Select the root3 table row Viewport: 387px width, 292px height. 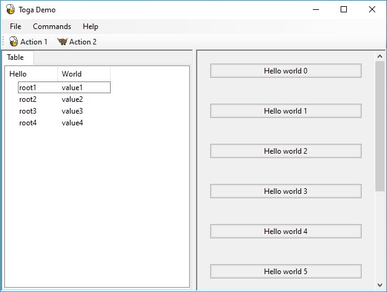pos(28,111)
